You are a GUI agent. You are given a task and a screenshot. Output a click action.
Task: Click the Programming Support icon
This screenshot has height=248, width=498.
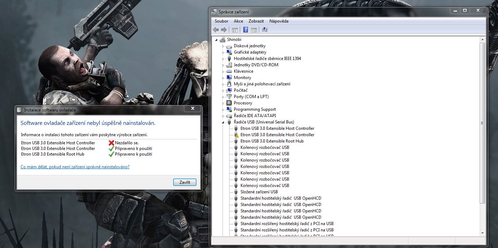point(229,109)
